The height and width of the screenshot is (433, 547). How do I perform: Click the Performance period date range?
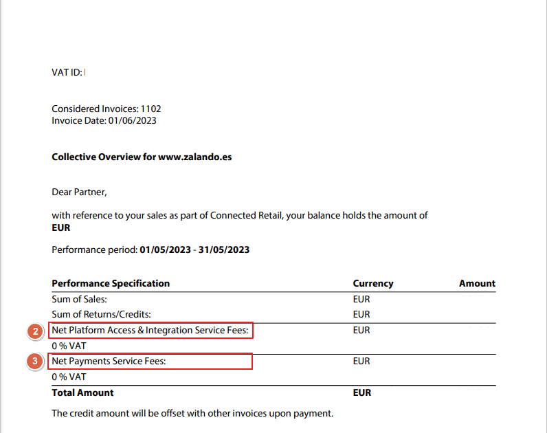tap(194, 249)
